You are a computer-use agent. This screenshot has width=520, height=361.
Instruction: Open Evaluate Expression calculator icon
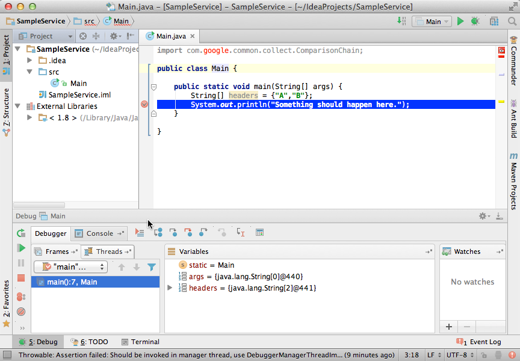pyautogui.click(x=259, y=233)
